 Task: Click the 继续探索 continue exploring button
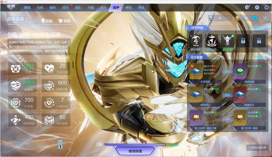click(x=135, y=151)
